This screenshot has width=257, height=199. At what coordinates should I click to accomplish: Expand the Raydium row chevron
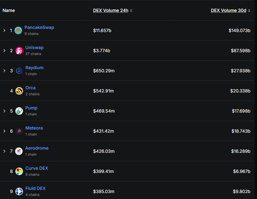click(4, 71)
